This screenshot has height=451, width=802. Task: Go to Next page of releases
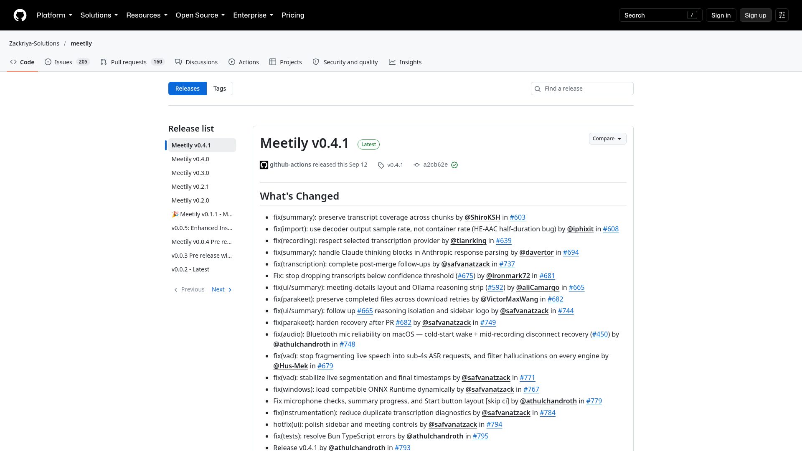pyautogui.click(x=222, y=289)
